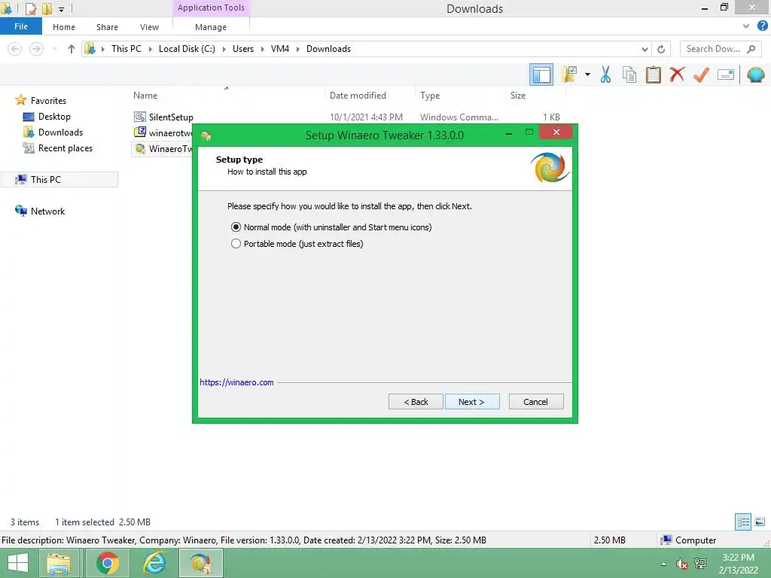The width and height of the screenshot is (771, 578).
Task: Open File Explorer from the taskbar
Action: pyautogui.click(x=59, y=563)
